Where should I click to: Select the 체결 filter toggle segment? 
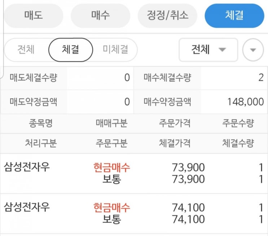click(x=71, y=49)
